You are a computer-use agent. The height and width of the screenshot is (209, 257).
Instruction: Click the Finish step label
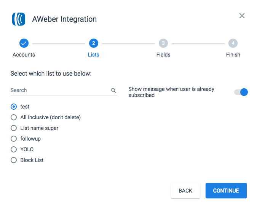click(x=233, y=55)
